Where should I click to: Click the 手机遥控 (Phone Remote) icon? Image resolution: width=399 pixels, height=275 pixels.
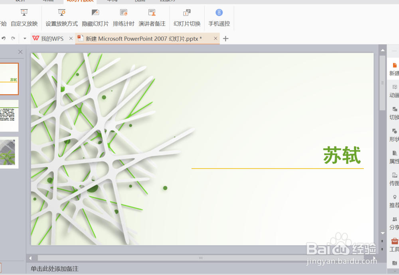point(219,18)
